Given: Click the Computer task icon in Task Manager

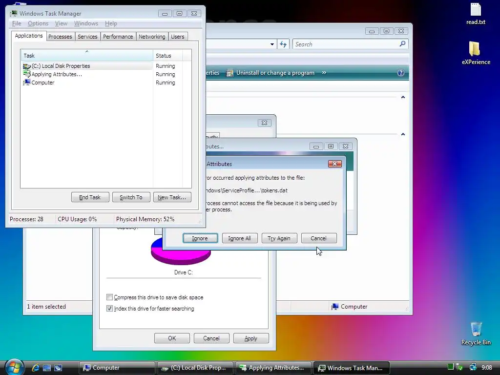Looking at the screenshot, I should click(27, 82).
